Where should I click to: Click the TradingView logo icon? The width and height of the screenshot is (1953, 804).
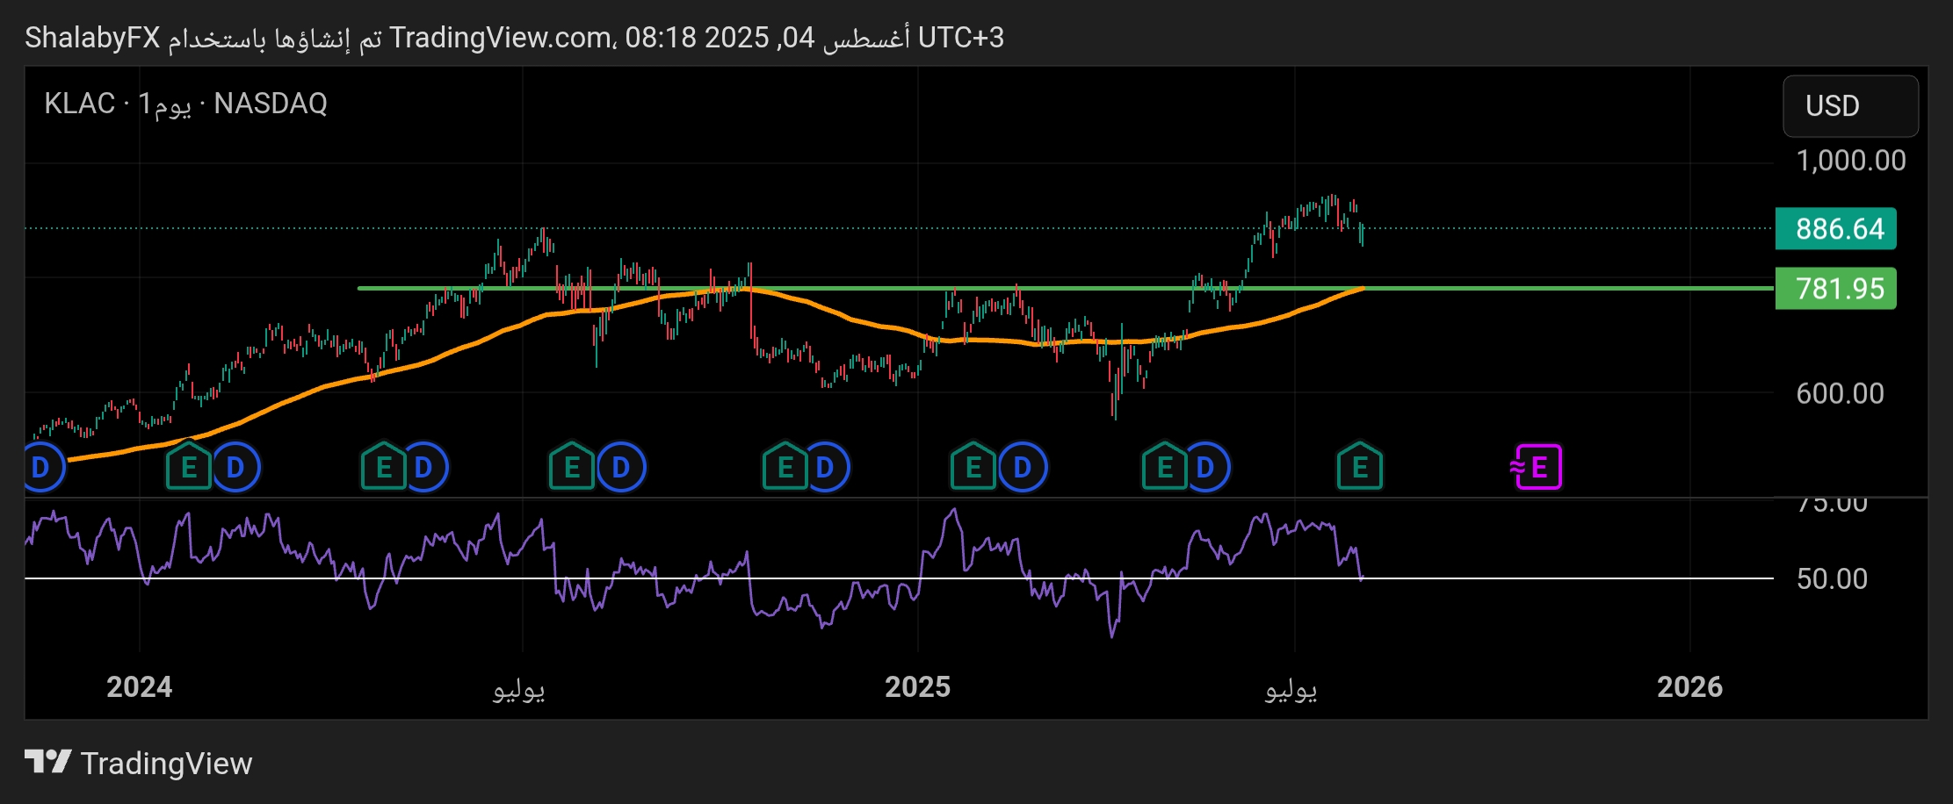pos(47,762)
